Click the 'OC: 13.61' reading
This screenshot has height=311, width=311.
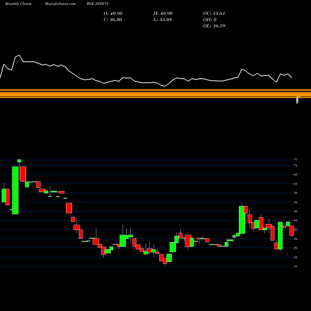click(x=214, y=14)
